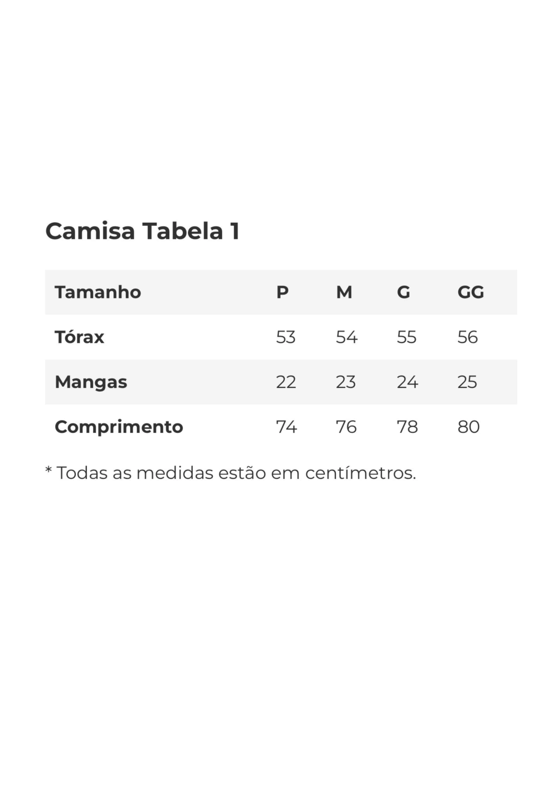
Task: Select the Tamanho header cell
Action: coord(98,292)
